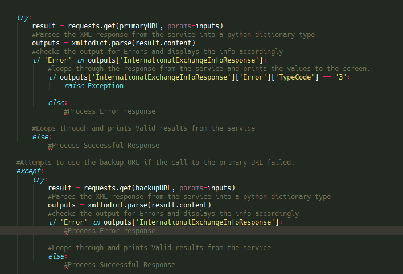Click the first '#Process Successful Response' comment
The width and height of the screenshot is (403, 274).
tap(104, 146)
